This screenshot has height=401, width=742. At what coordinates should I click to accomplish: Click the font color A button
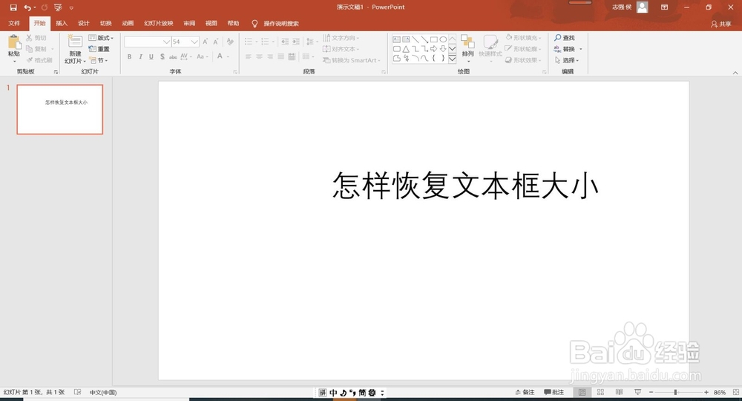(x=220, y=56)
